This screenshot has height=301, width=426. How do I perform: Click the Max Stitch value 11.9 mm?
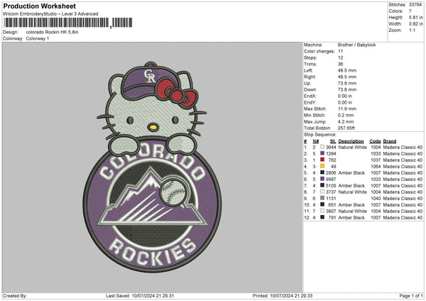347,109
